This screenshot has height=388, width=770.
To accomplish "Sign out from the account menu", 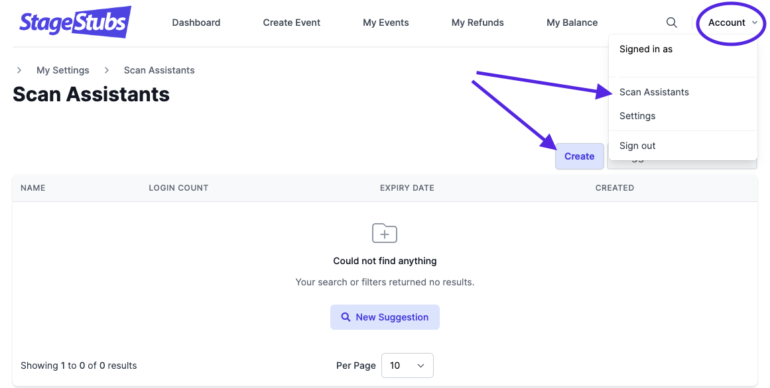I will click(637, 146).
